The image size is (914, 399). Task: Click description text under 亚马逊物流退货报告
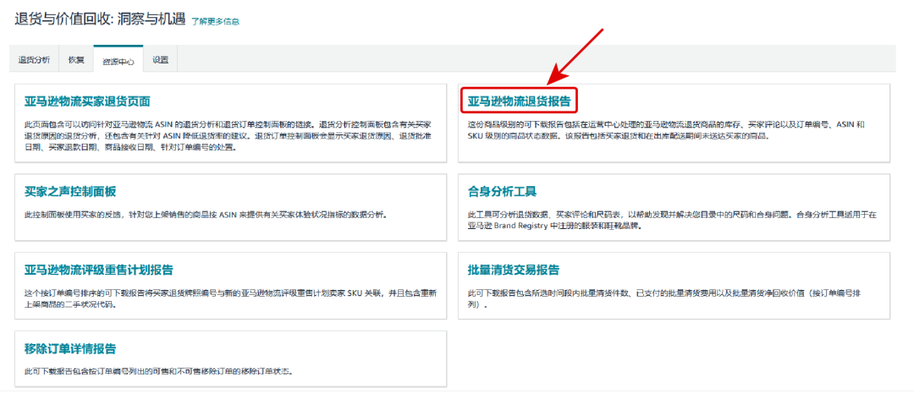tap(666, 129)
